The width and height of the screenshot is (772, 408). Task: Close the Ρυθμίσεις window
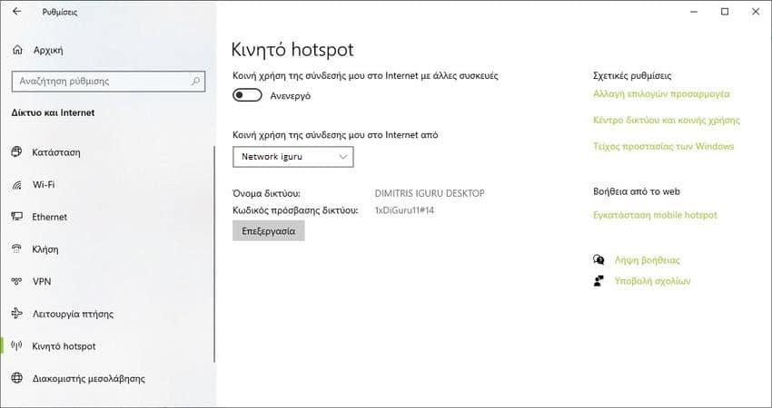point(756,12)
